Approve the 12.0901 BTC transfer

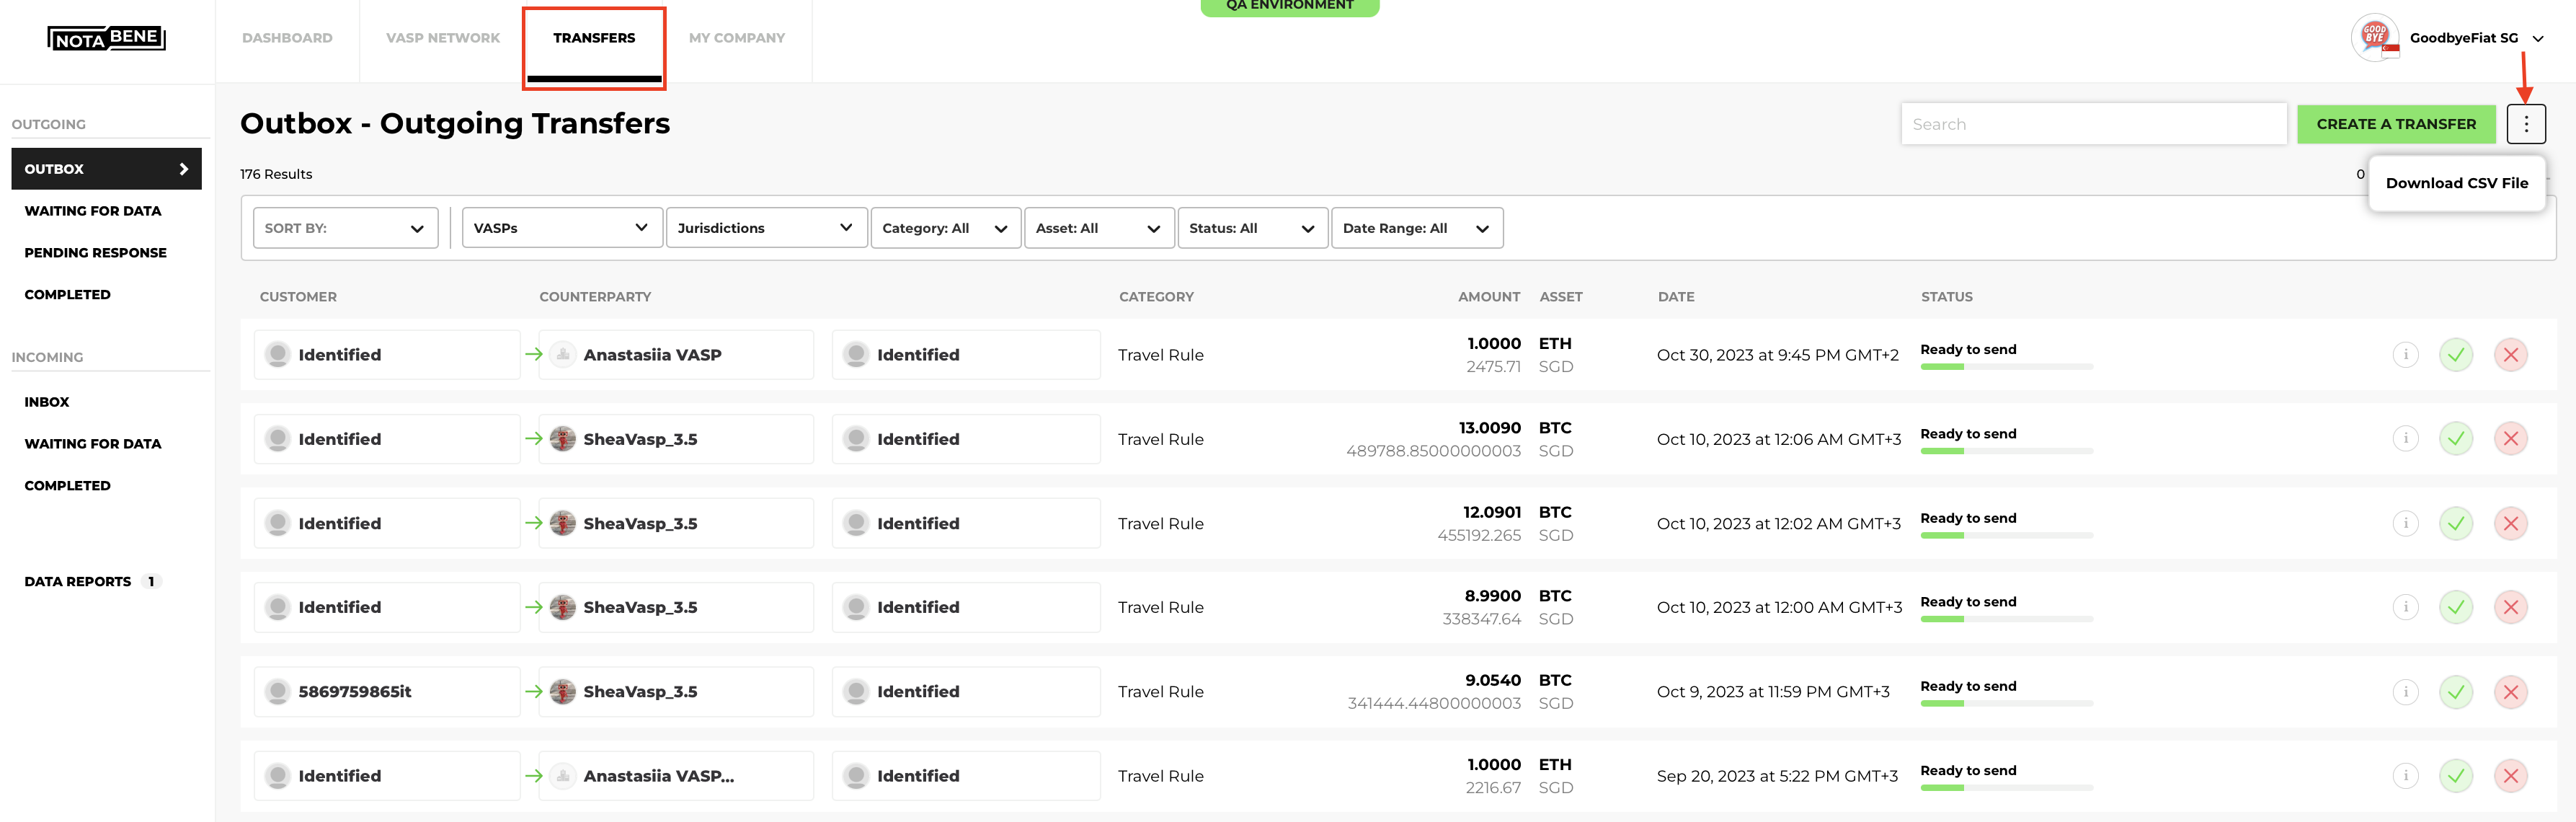coord(2455,523)
